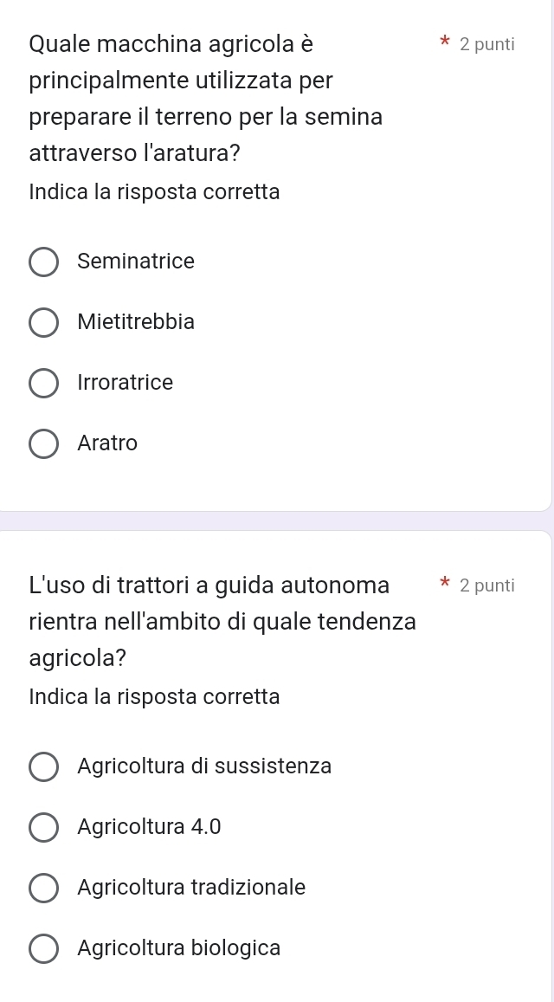Choose the Mietitrebbia radio circle
Viewport: 554px width, 1002px height.
(44, 322)
